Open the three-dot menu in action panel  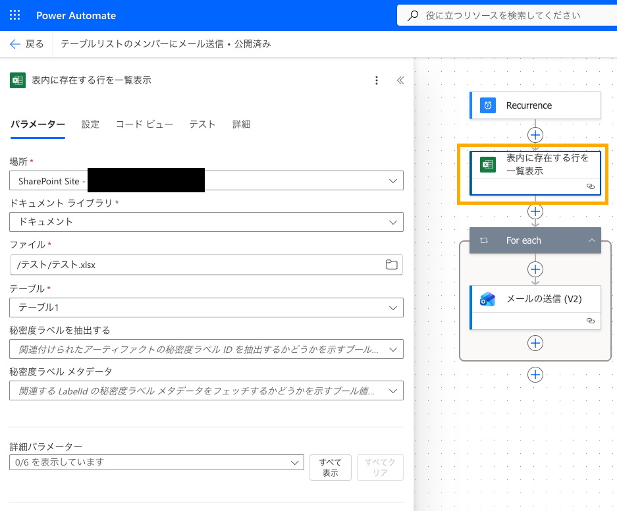click(x=377, y=80)
